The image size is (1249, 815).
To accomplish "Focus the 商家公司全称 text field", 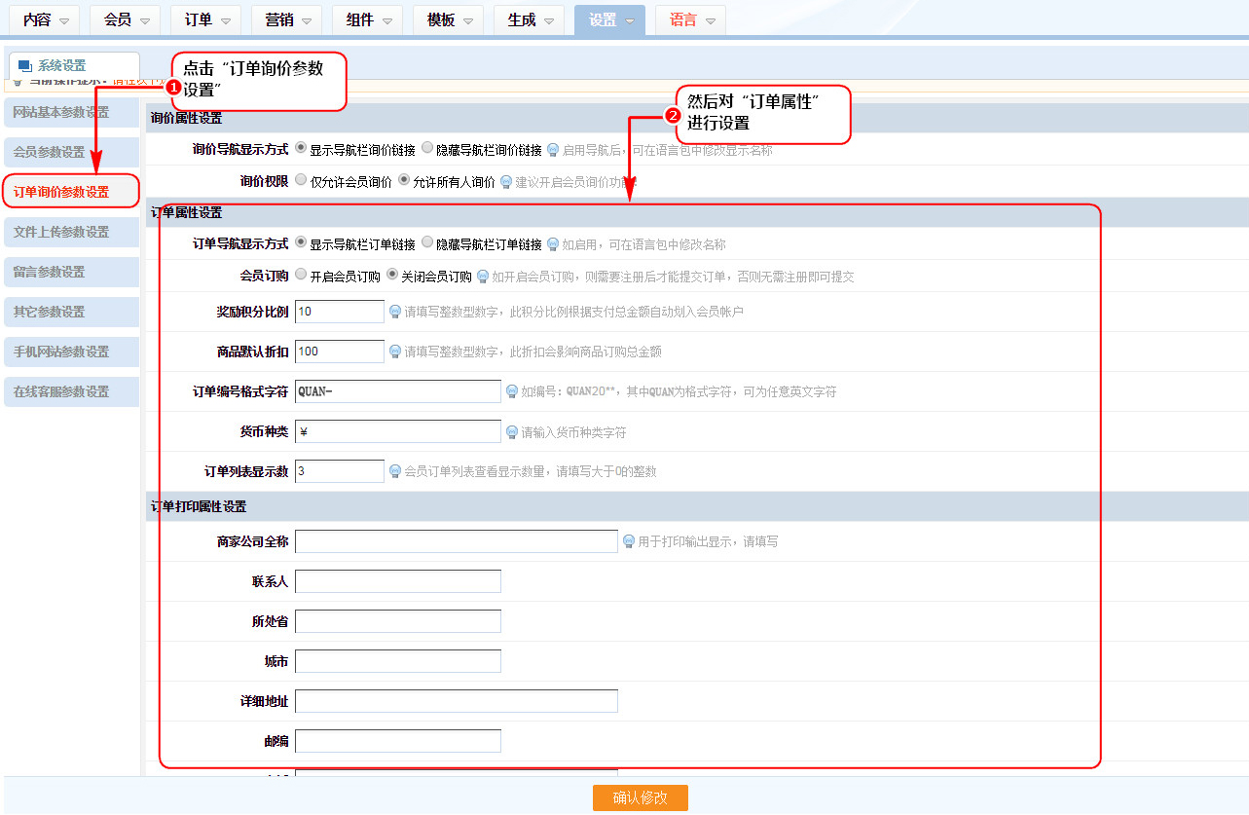I will (x=456, y=541).
